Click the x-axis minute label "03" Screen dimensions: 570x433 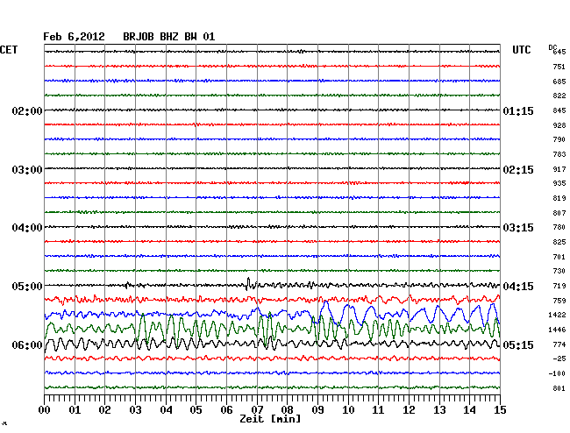tap(136, 410)
